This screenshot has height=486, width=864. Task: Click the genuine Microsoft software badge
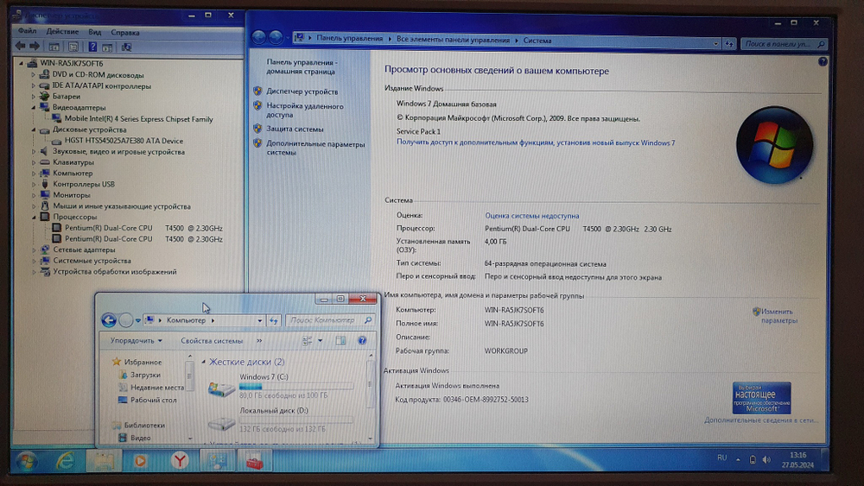point(761,398)
